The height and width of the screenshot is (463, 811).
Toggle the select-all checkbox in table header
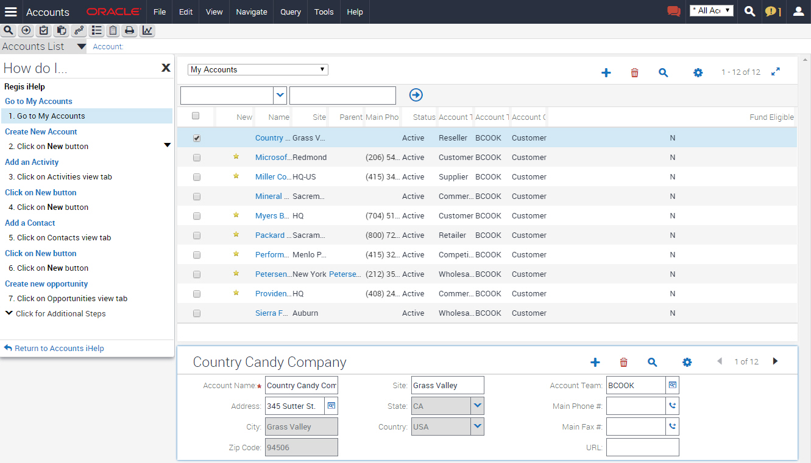tap(196, 116)
